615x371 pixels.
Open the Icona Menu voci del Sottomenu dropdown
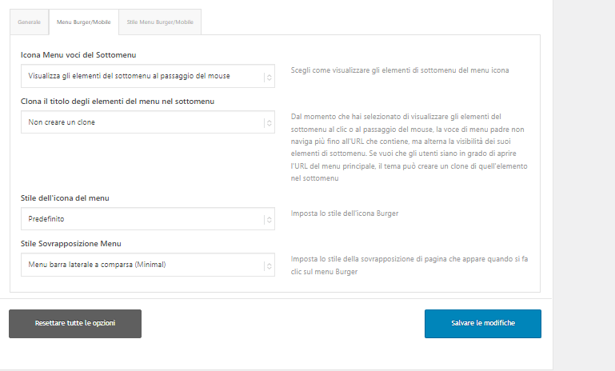(148, 76)
